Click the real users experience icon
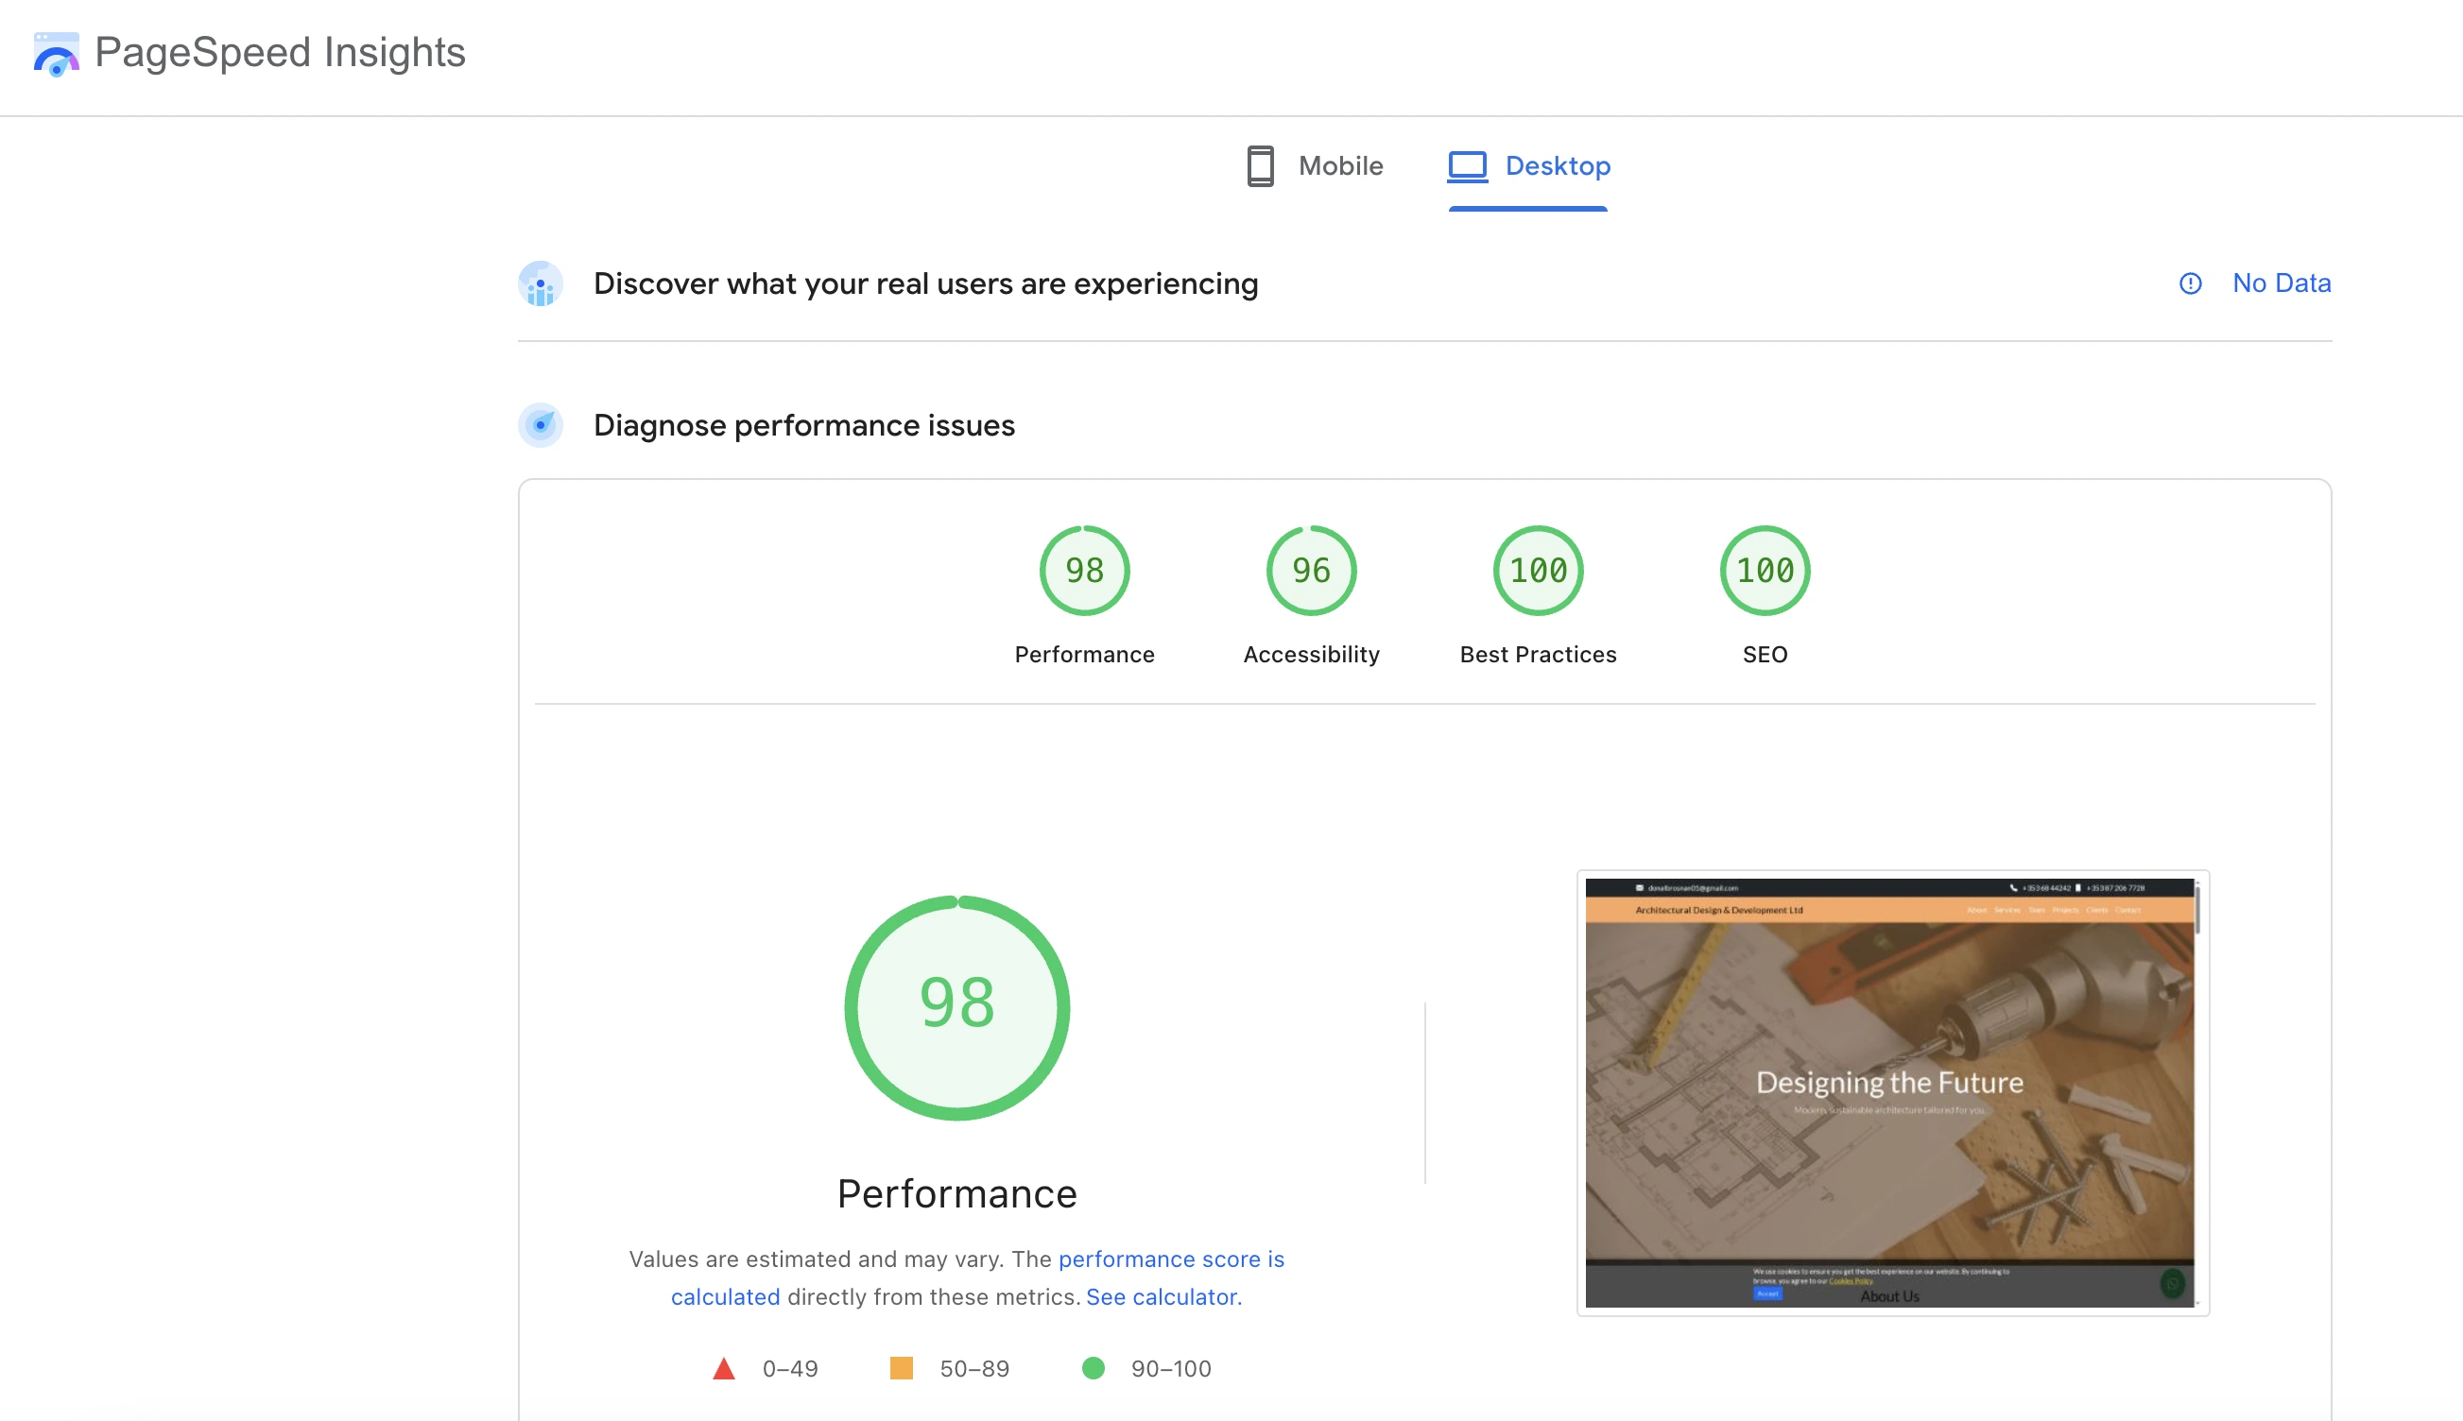The width and height of the screenshot is (2463, 1421). tap(540, 284)
